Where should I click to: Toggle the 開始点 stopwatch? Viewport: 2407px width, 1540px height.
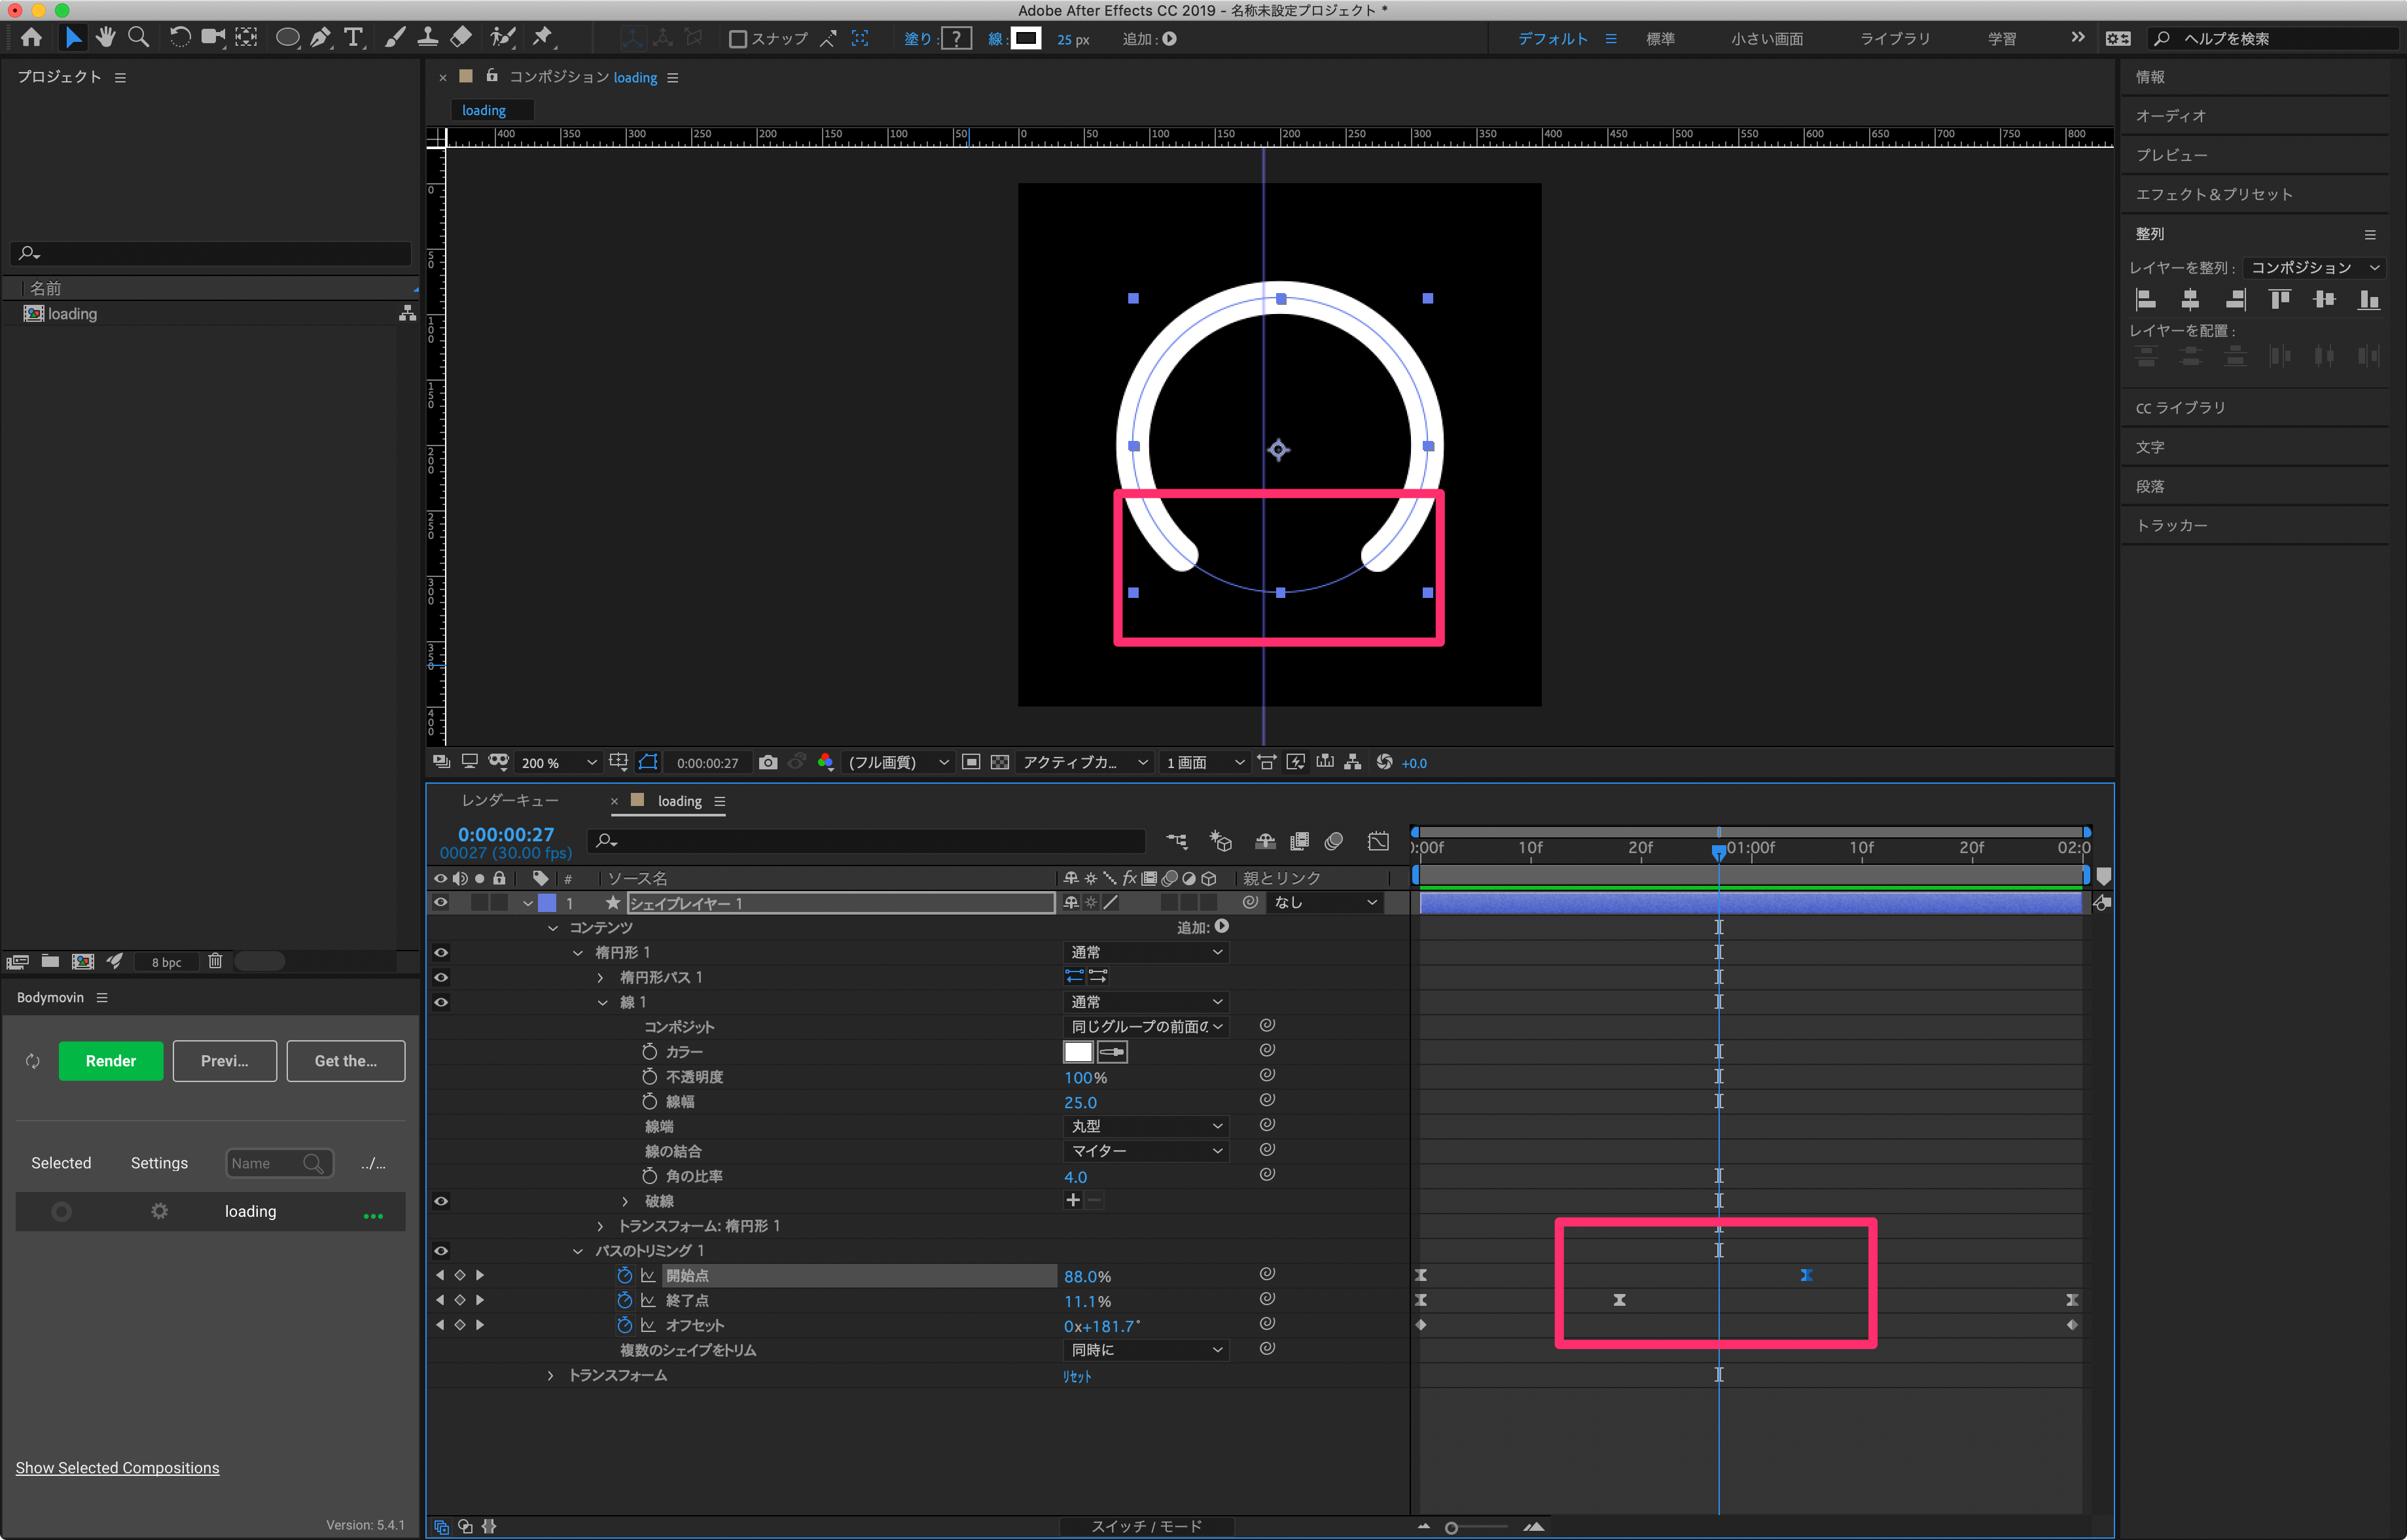tap(624, 1276)
